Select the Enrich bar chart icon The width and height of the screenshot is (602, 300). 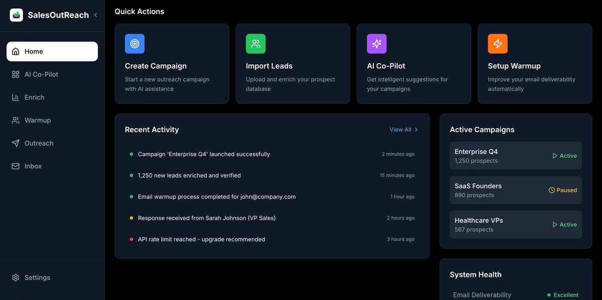(16, 97)
